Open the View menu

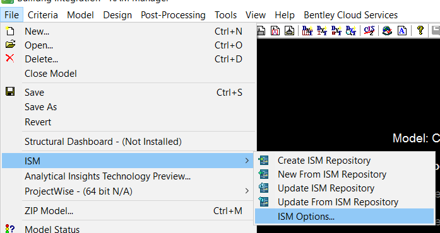(x=256, y=15)
